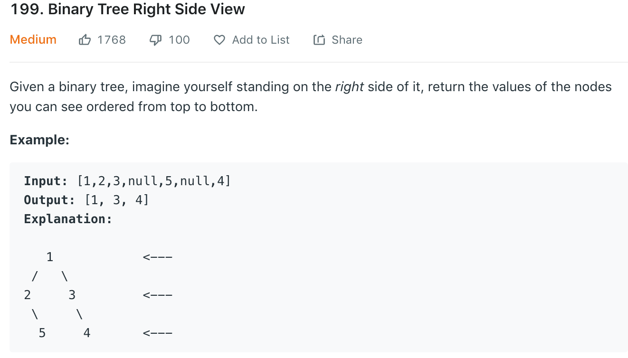Click the Explanation label in code block
628x358 pixels.
pos(68,219)
